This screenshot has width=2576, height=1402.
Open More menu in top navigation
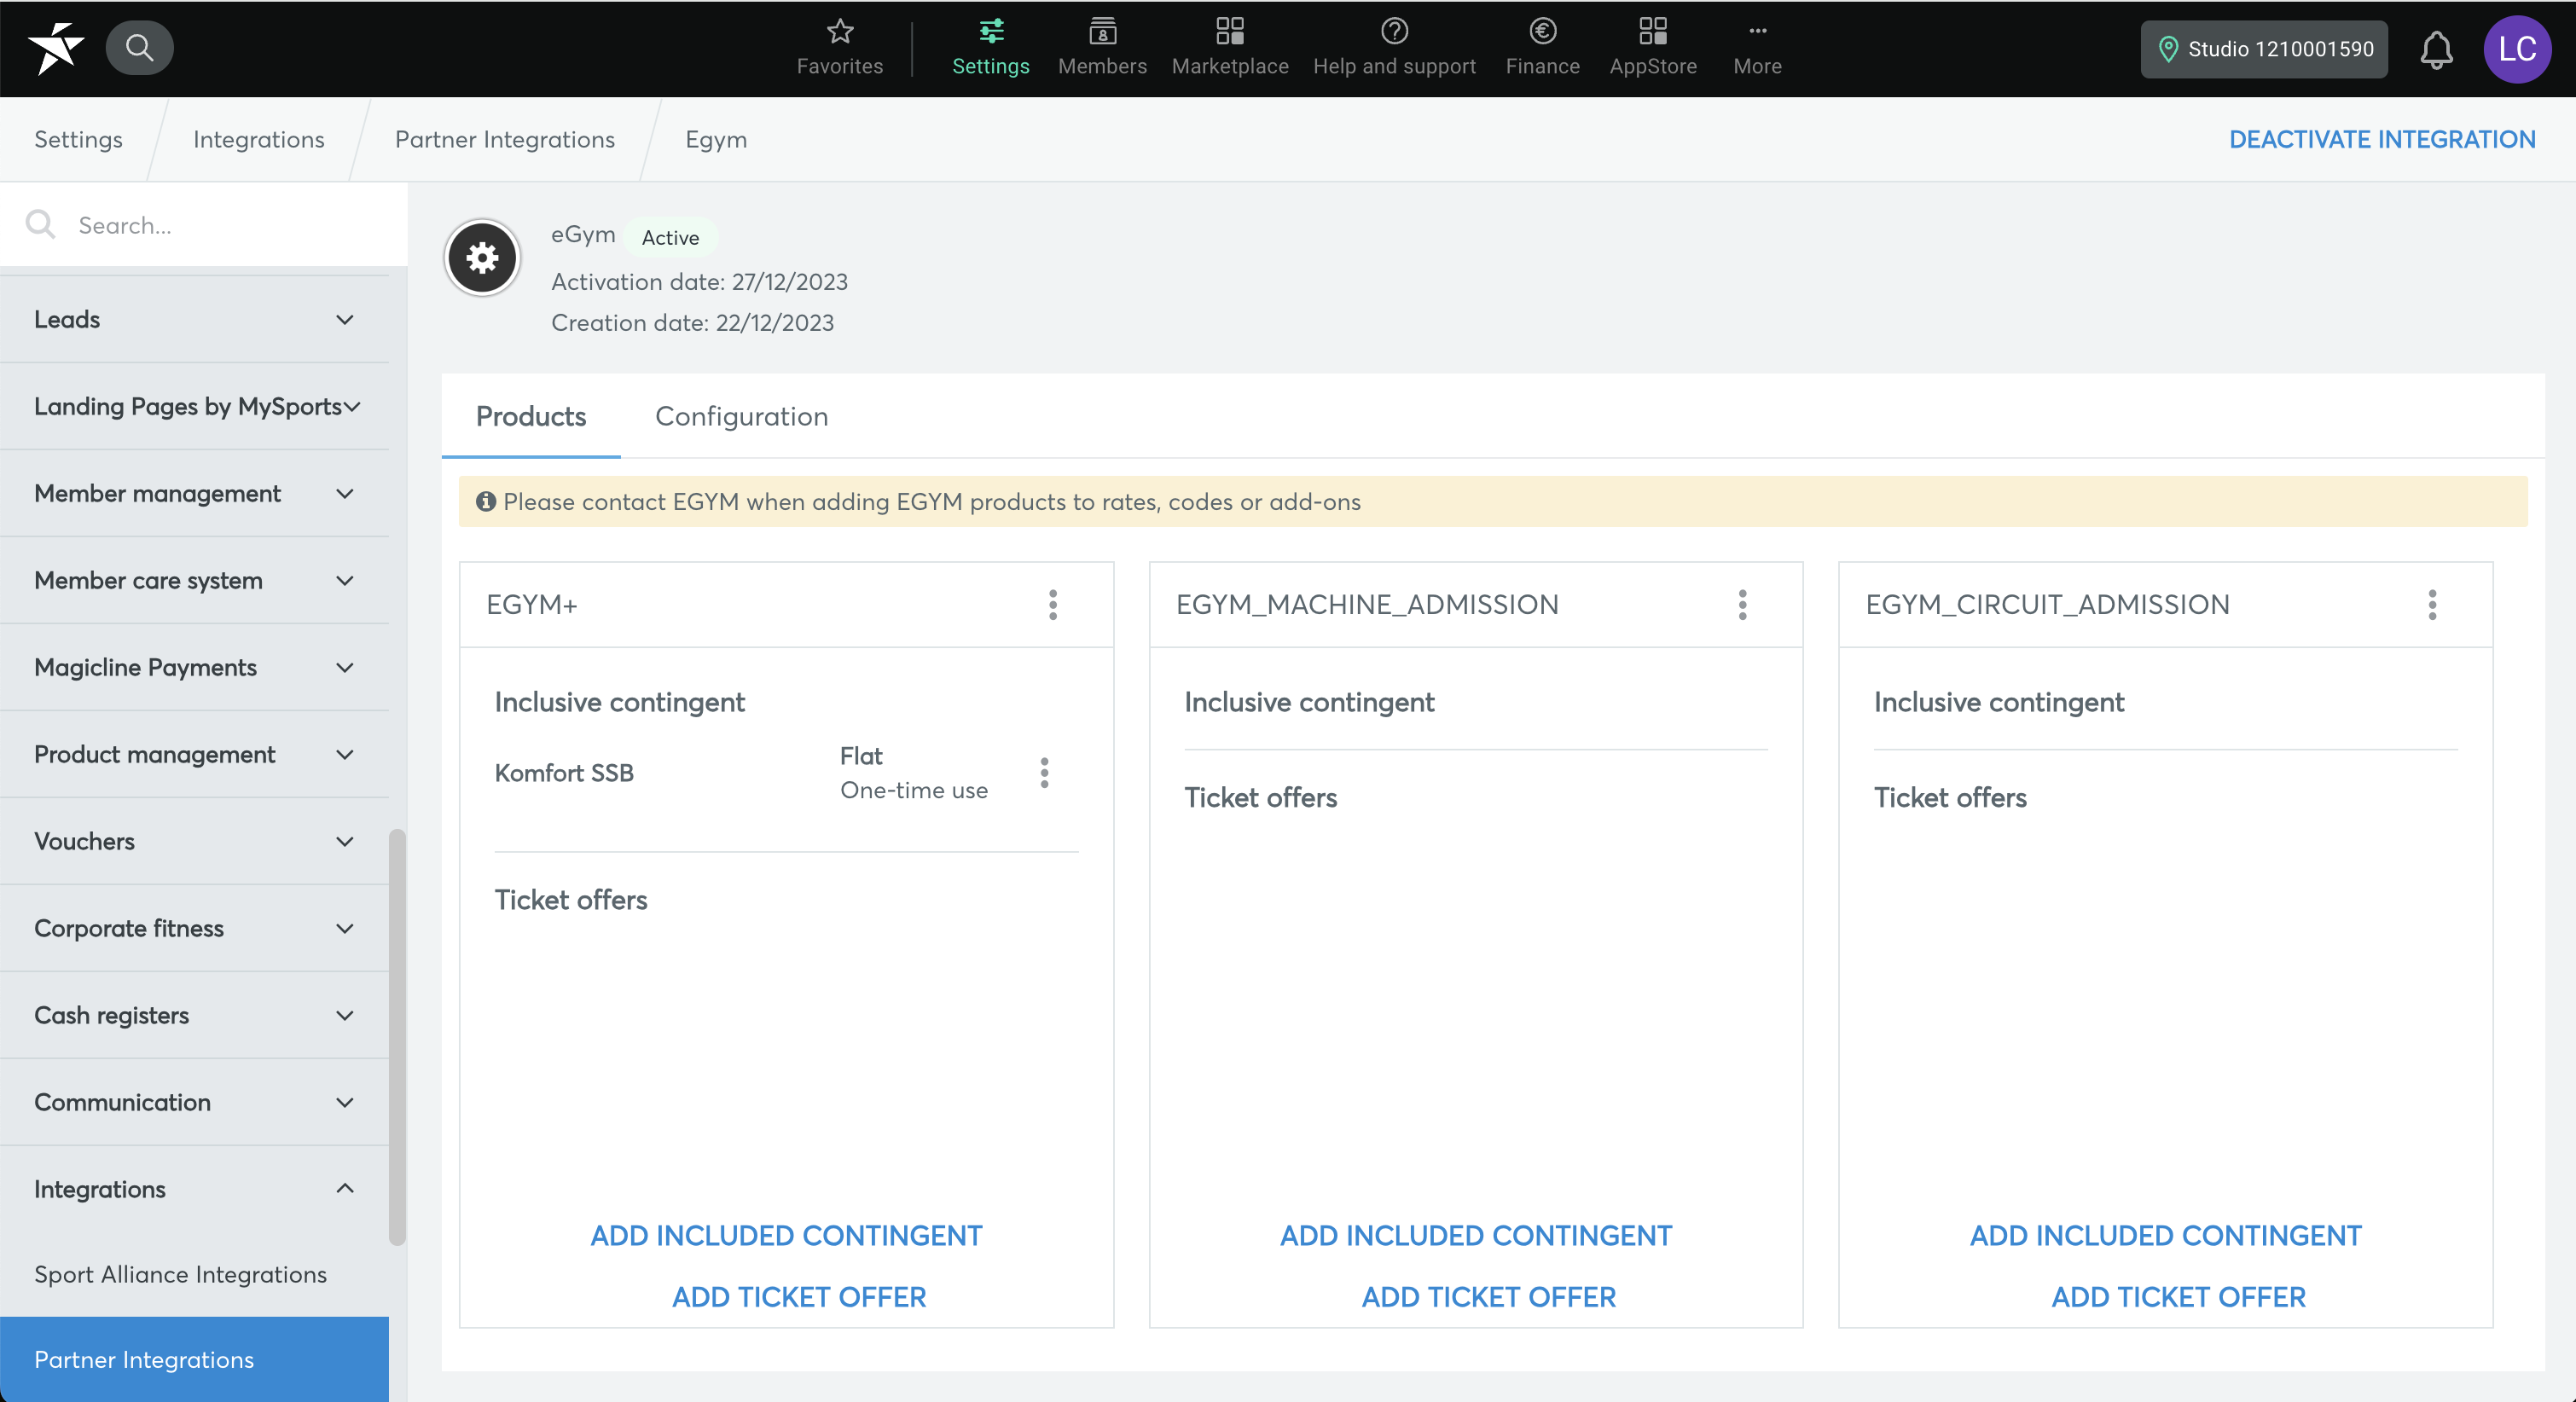[x=1757, y=47]
